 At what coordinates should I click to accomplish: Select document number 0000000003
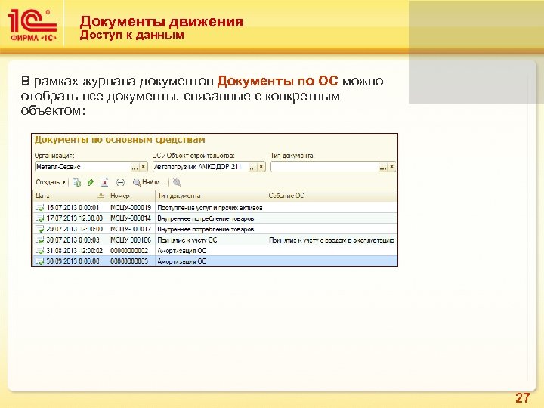(x=129, y=261)
